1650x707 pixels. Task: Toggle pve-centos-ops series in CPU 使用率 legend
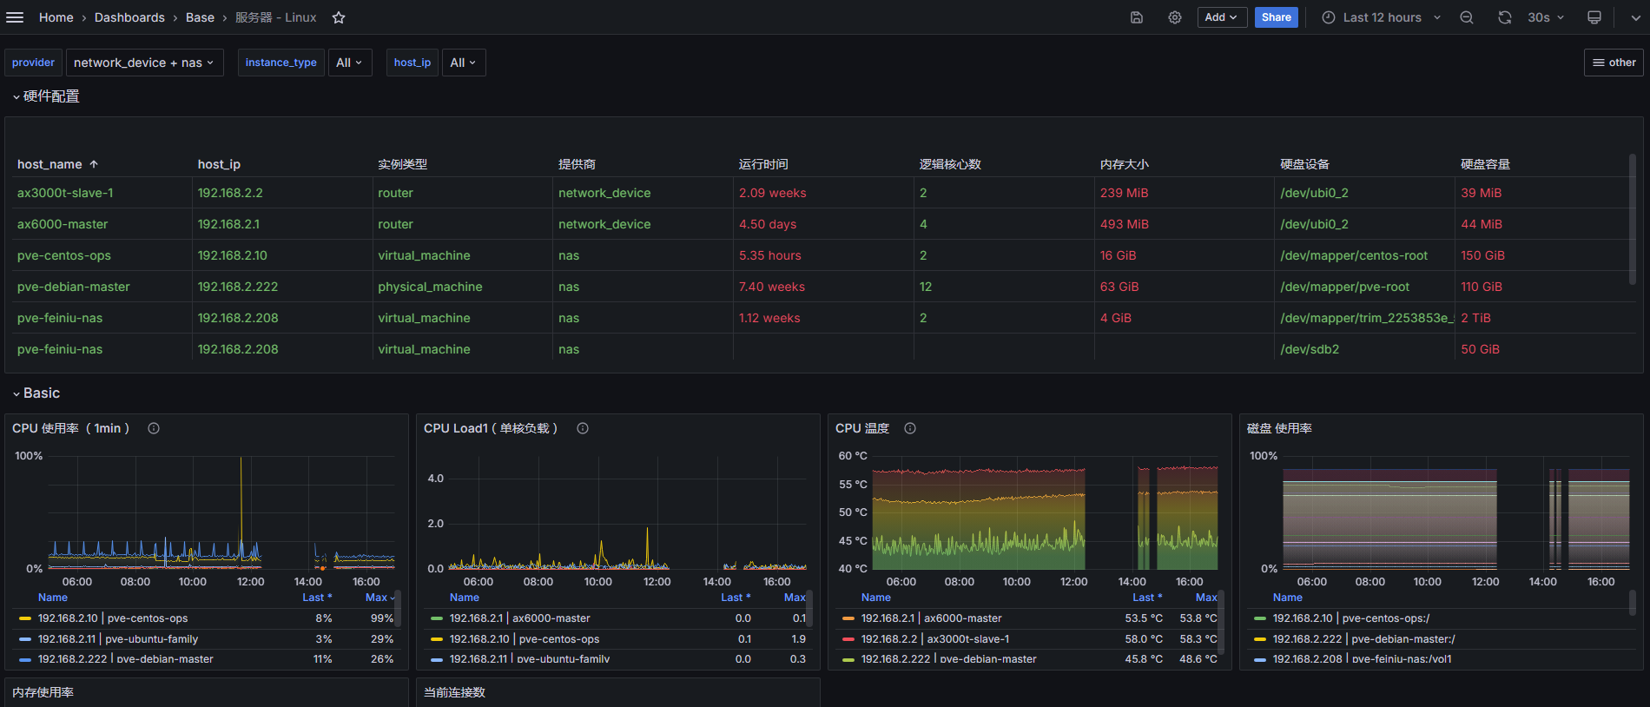[x=113, y=618]
